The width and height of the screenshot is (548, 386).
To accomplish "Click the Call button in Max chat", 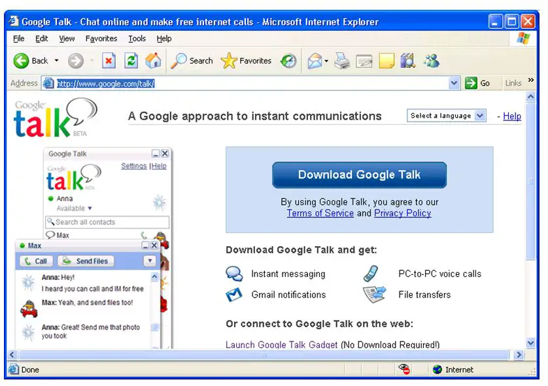I will (x=36, y=261).
